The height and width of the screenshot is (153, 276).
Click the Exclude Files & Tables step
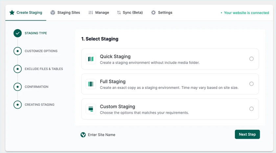tap(44, 69)
